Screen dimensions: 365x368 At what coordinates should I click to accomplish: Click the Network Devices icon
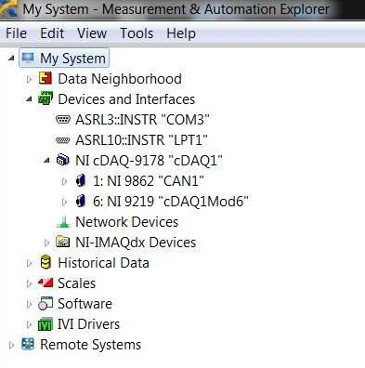click(x=63, y=222)
